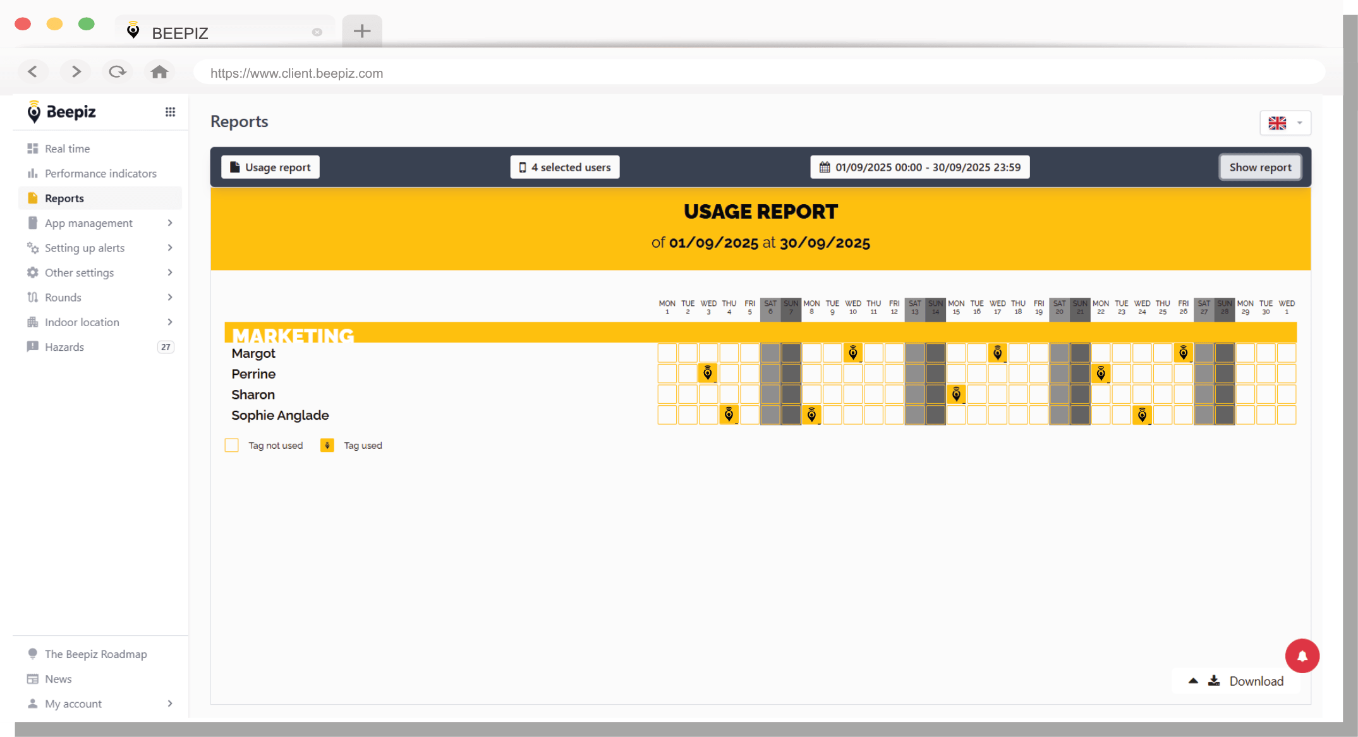The height and width of the screenshot is (737, 1358).
Task: Select Reports in the sidebar menu
Action: click(64, 198)
